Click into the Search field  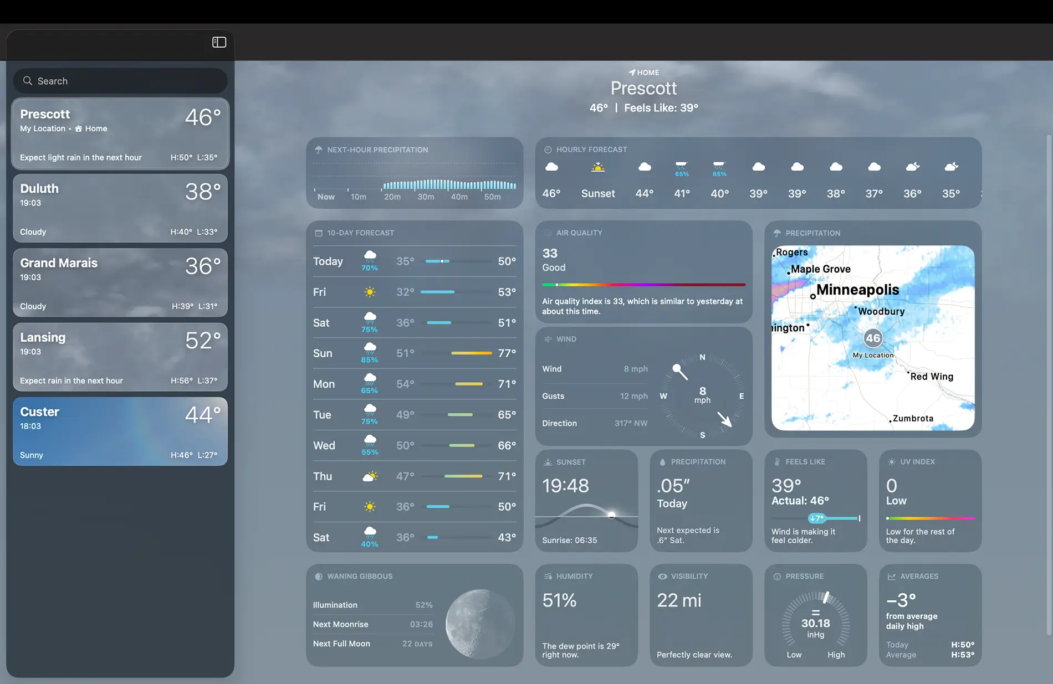[120, 81]
